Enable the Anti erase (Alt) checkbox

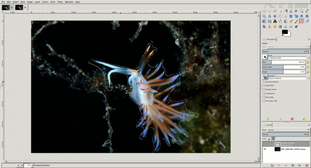[x=264, y=101]
